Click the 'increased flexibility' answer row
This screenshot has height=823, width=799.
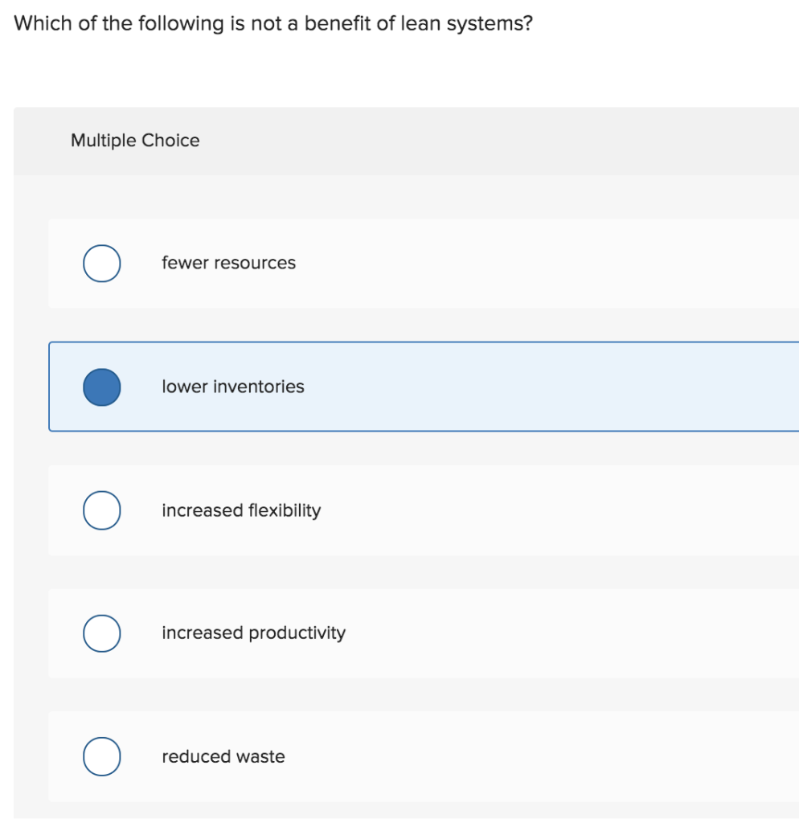click(402, 510)
